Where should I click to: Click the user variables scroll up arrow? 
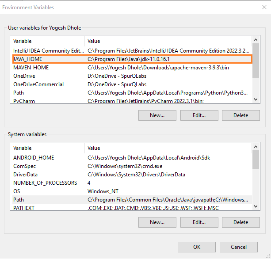click(x=256, y=40)
